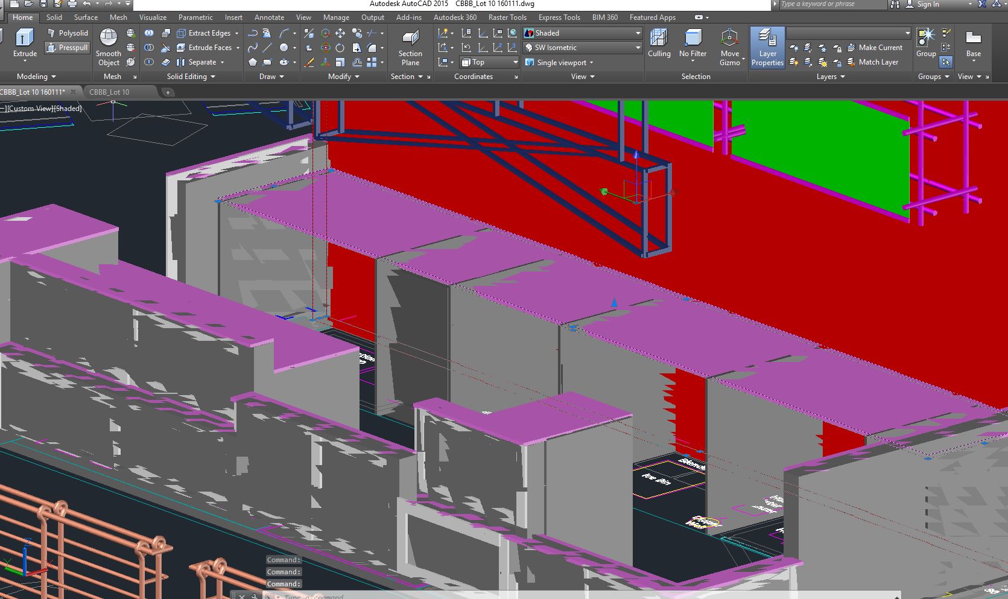Open the Top UCS dropdown
This screenshot has height=599, width=1008.
point(489,62)
